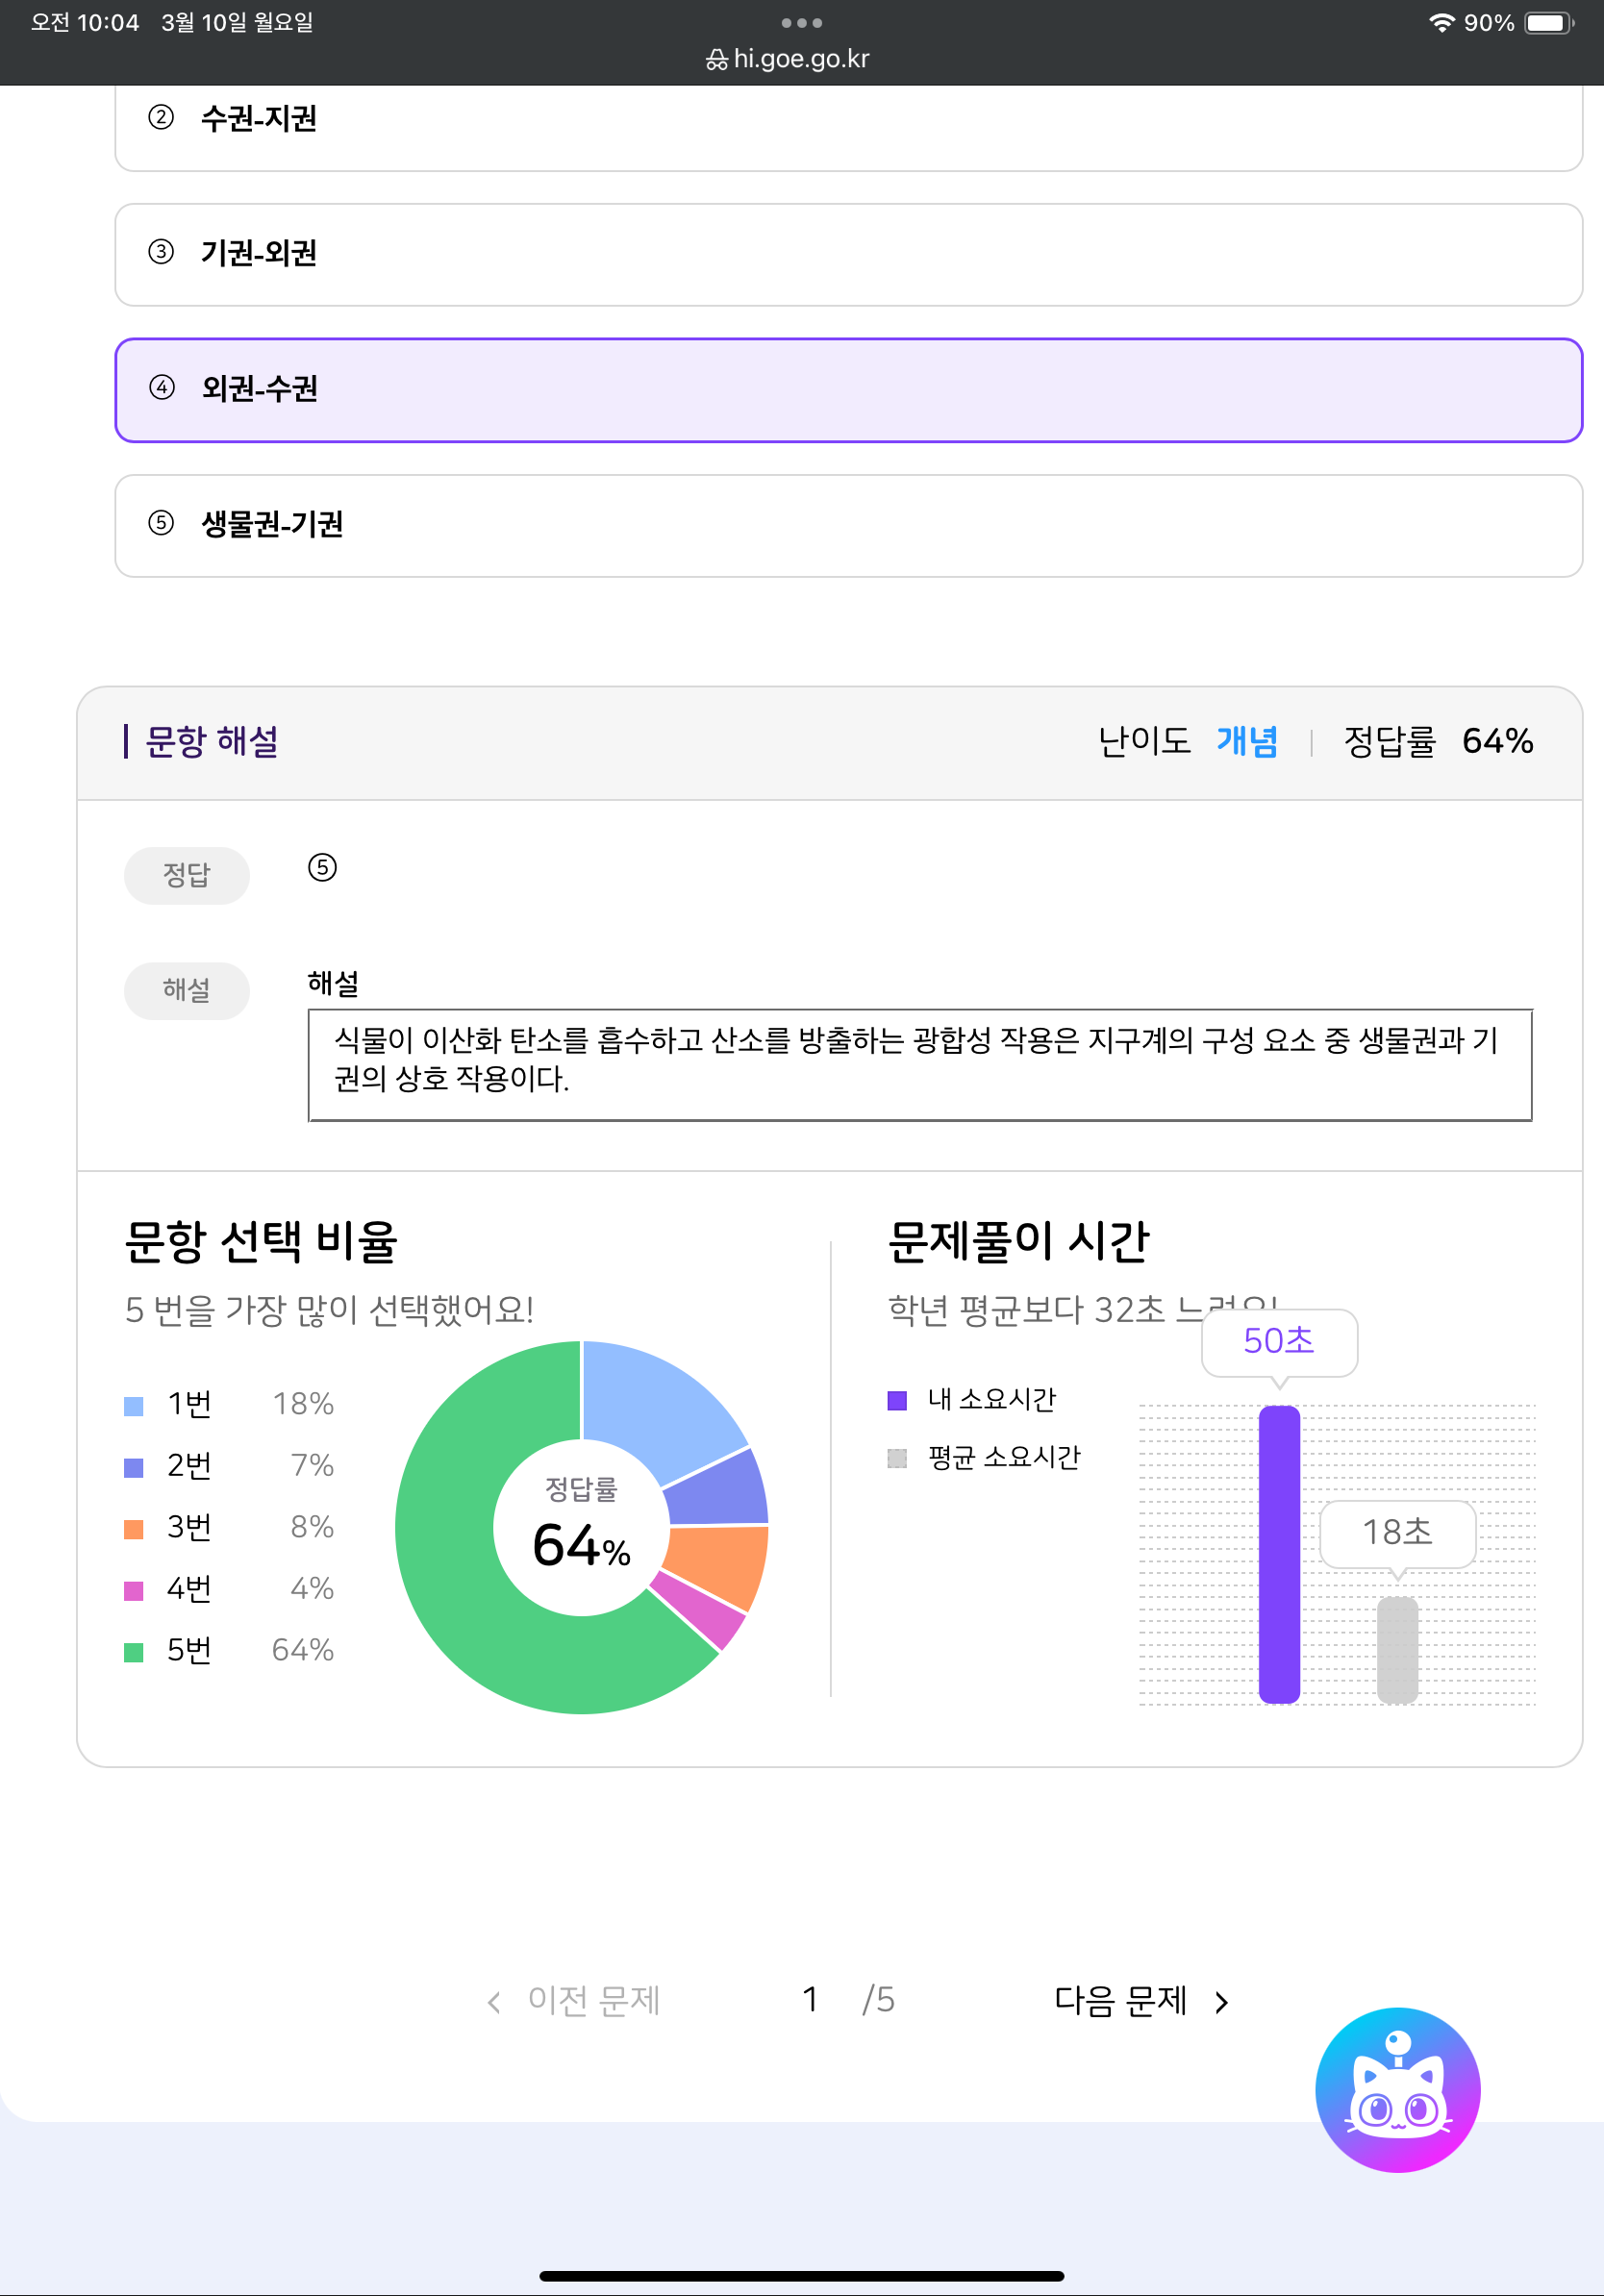1604x2296 pixels.
Task: Tap the three-dots multitasking icon at top
Action: [801, 22]
